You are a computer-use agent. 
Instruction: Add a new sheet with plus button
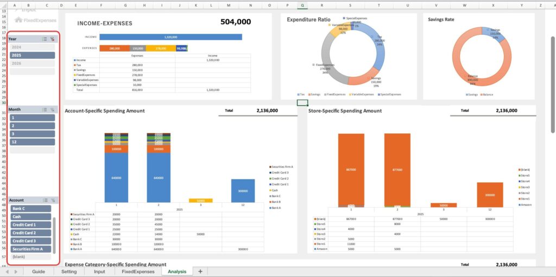pos(200,272)
